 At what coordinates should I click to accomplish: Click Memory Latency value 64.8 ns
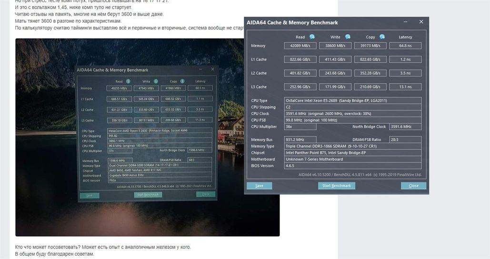(x=405, y=46)
